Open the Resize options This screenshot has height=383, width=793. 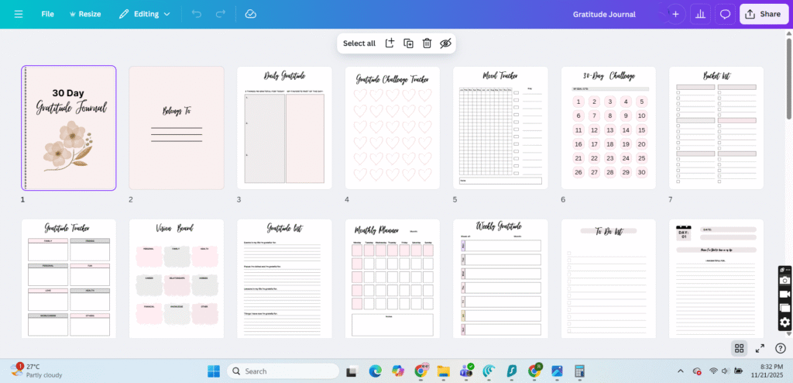[84, 14]
